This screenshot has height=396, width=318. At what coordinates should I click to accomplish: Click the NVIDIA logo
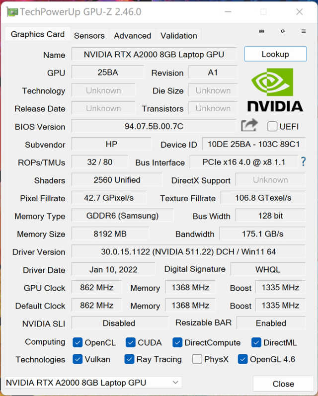point(275,90)
